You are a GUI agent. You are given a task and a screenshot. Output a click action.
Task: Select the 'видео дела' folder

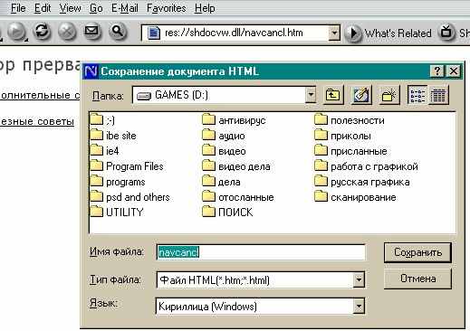pos(236,166)
